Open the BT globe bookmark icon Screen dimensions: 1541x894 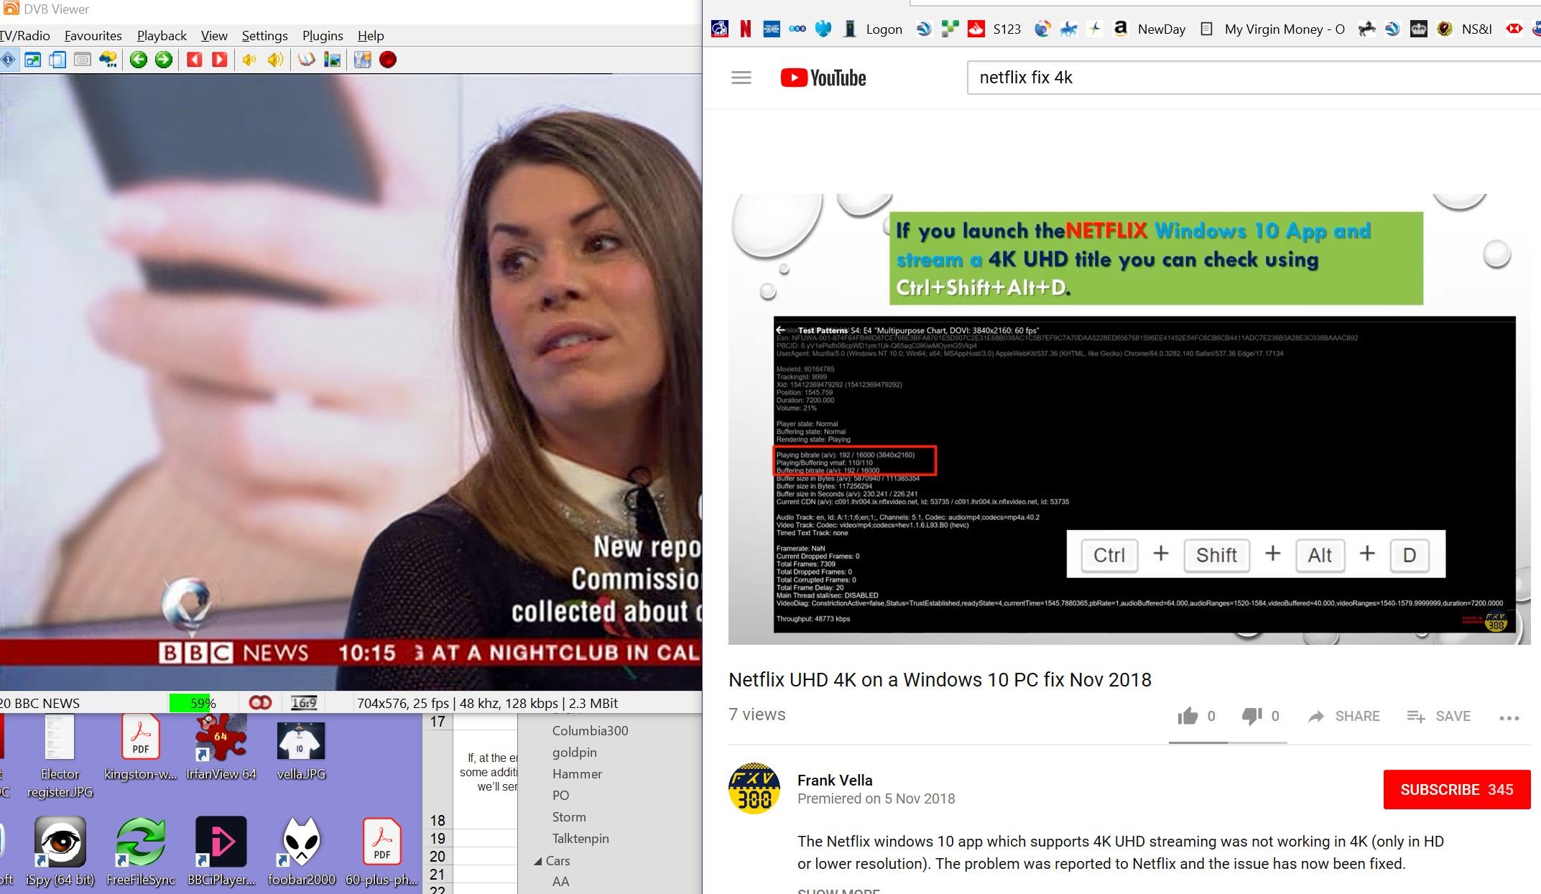(x=1042, y=29)
